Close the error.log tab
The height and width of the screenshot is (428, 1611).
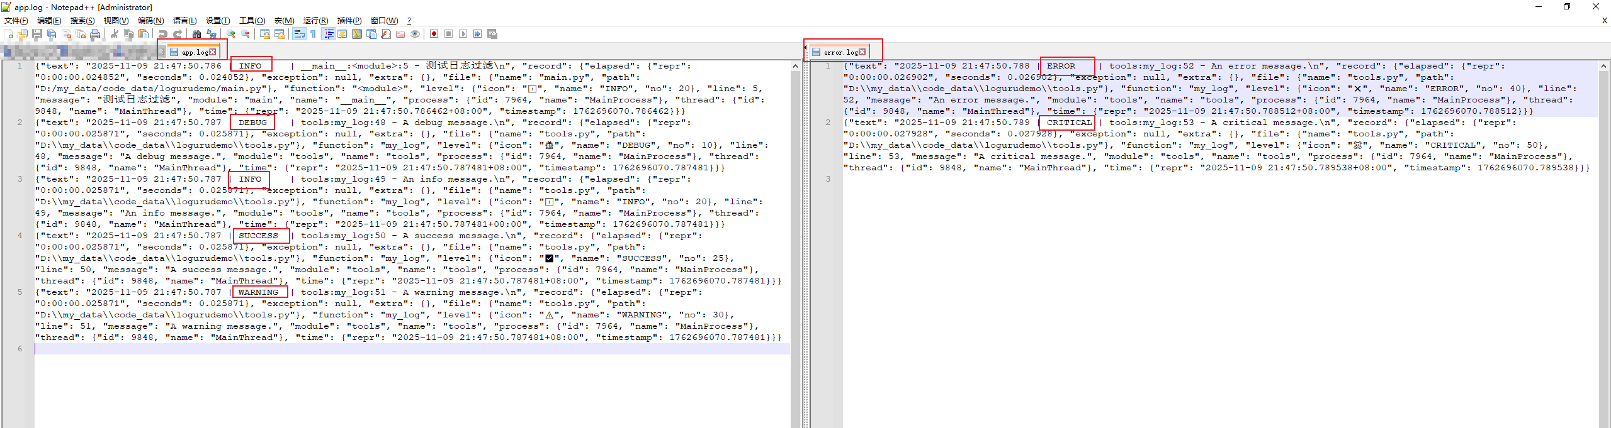click(862, 52)
